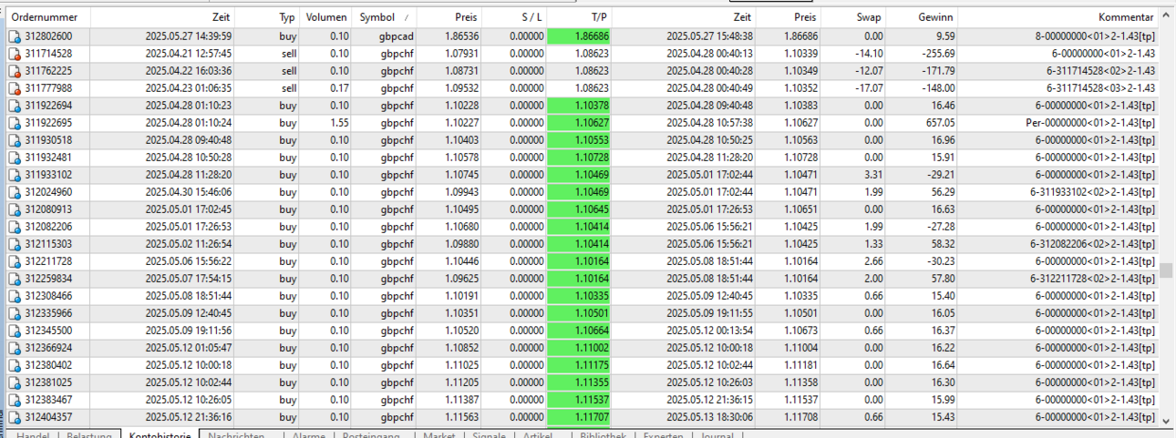This screenshot has width=1176, height=438.
Task: Click the scrollbar up arrow
Action: [x=1166, y=16]
